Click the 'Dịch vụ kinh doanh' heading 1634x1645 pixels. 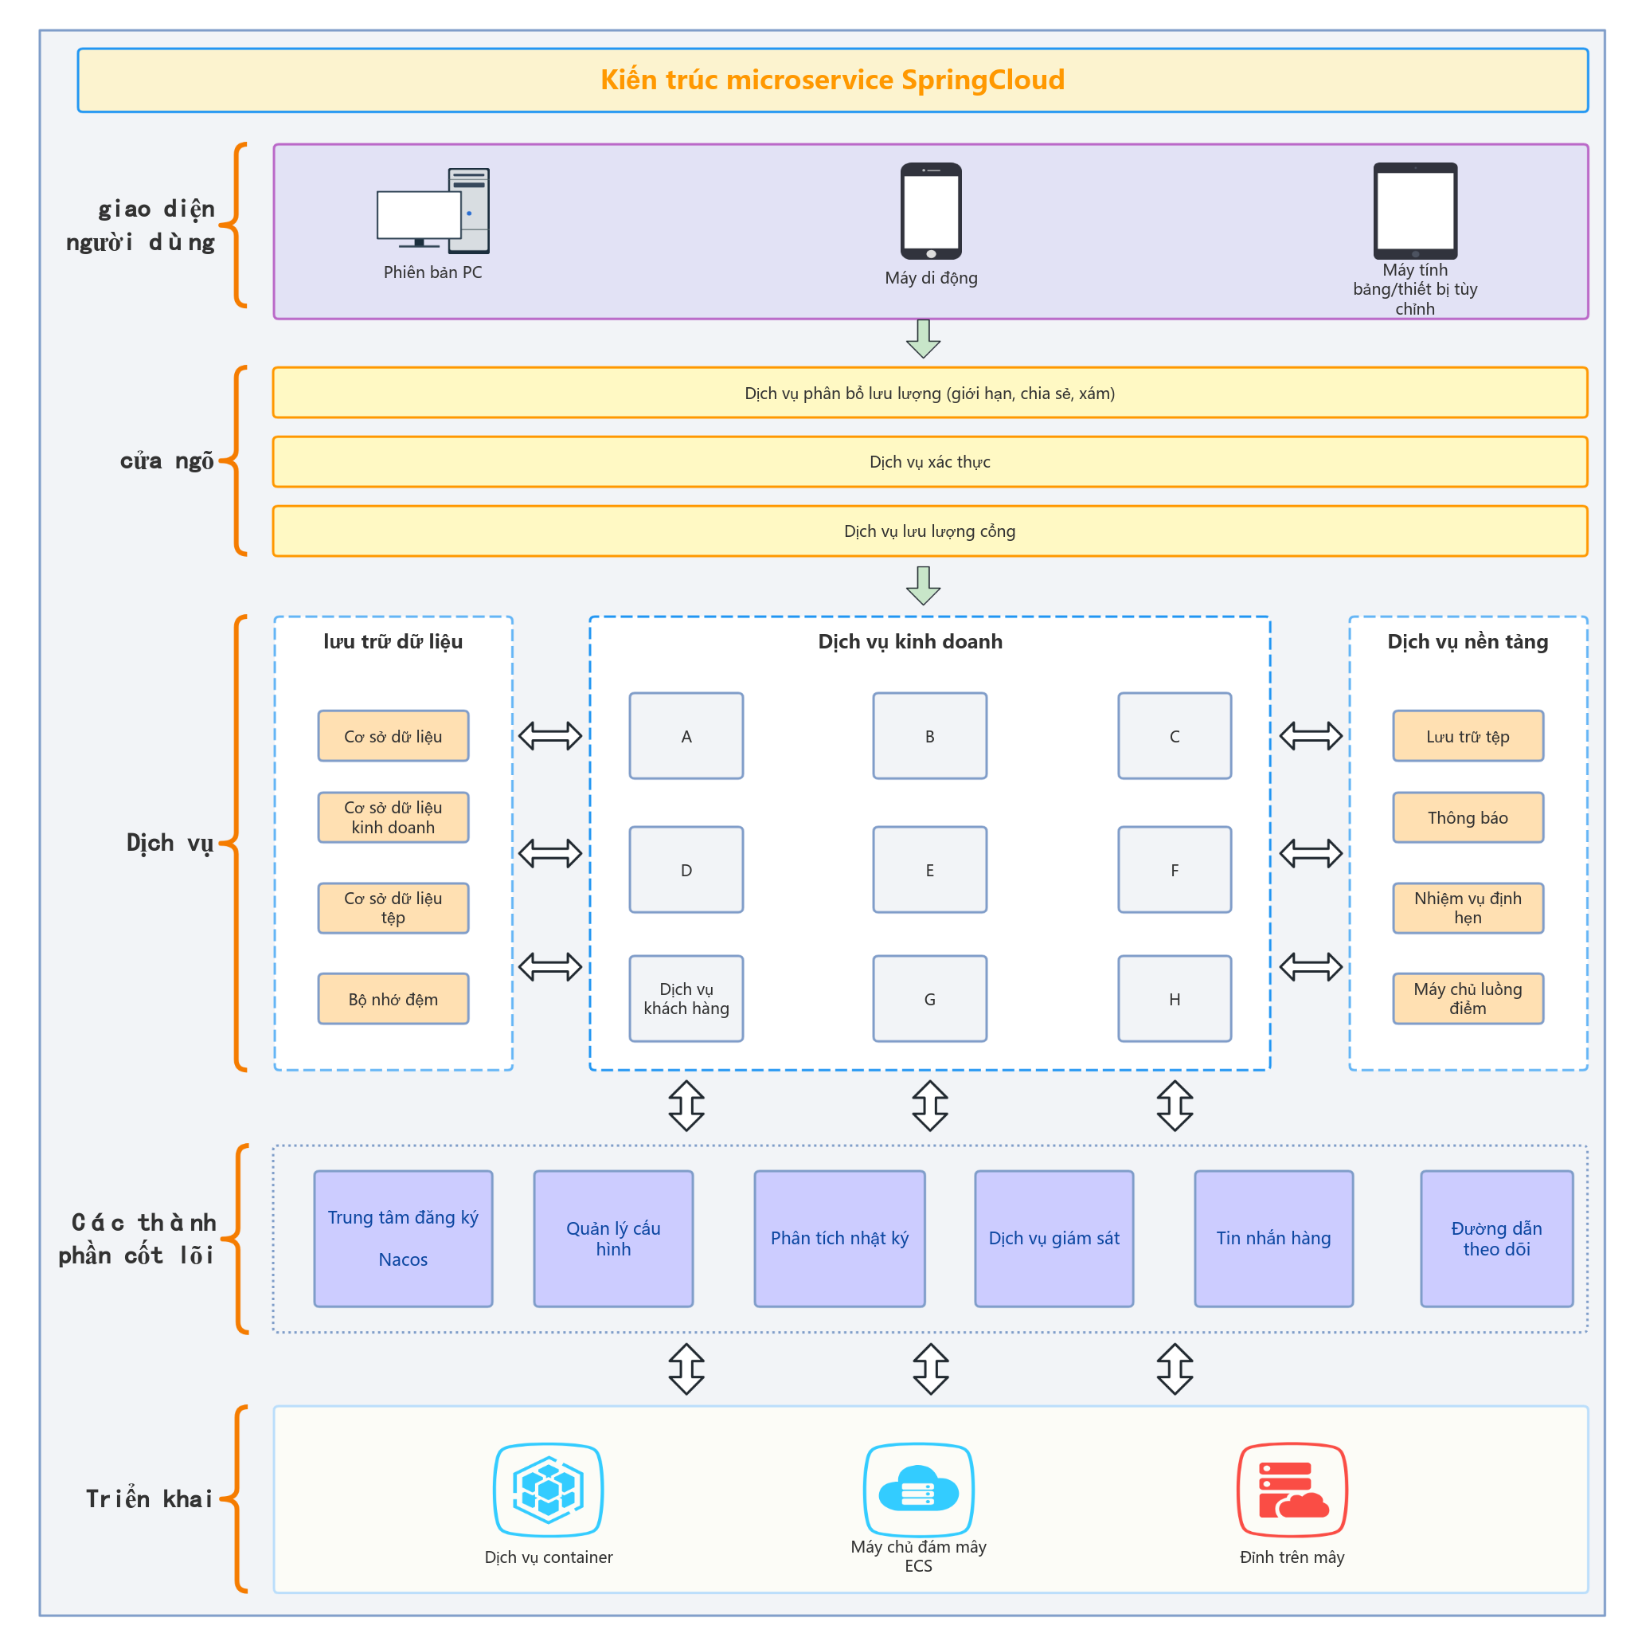[x=911, y=642]
